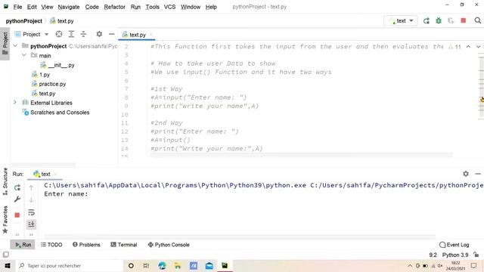This screenshot has height=272, width=484.
Task: Open the Task View taskbar icon
Action: (146, 265)
